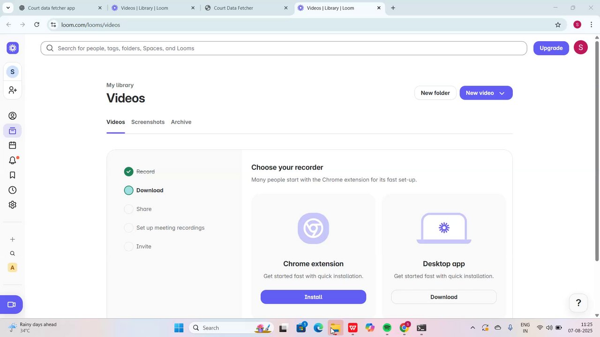Open the help question mark button

(x=578, y=303)
